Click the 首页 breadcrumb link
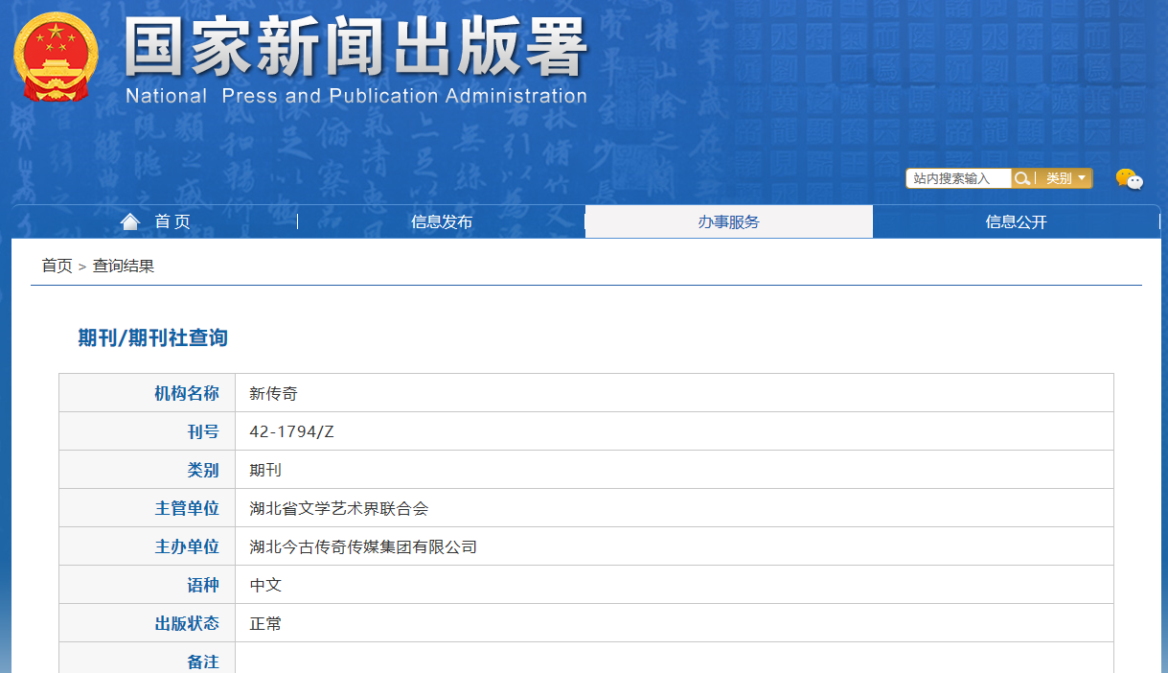 coord(57,266)
